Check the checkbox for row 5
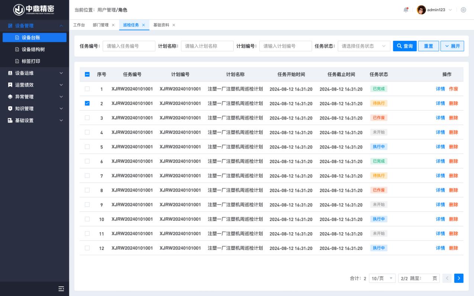The height and width of the screenshot is (296, 474). coord(87,147)
